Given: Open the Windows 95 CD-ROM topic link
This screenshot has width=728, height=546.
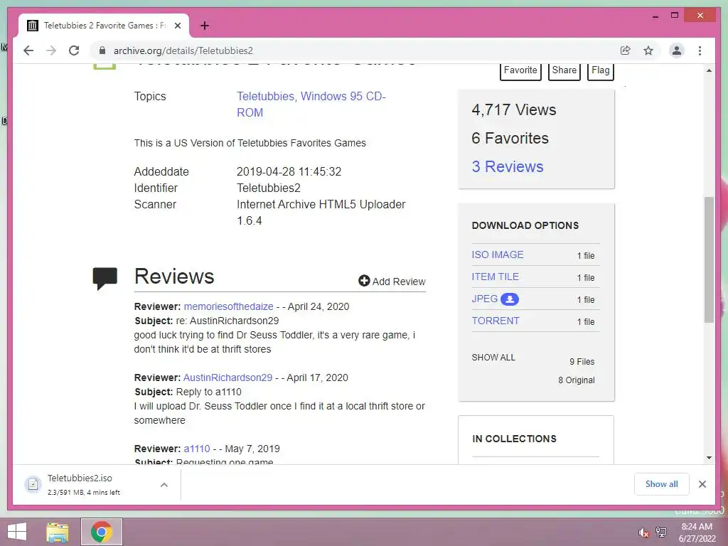Looking at the screenshot, I should tap(311, 105).
